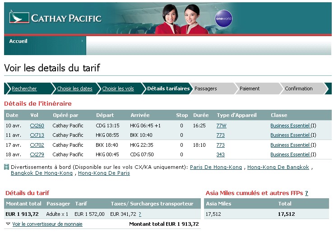The image size is (334, 233).
Task: Click the Cathay Pacific logo
Action: pyautogui.click(x=55, y=18)
